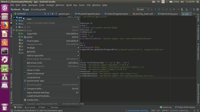The width and height of the screenshot is (200, 112).
Task: Open the Files manager dock icon
Action: pos(5,17)
